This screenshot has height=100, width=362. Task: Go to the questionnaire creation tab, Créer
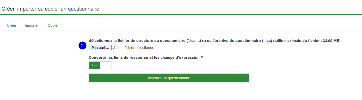12,25
